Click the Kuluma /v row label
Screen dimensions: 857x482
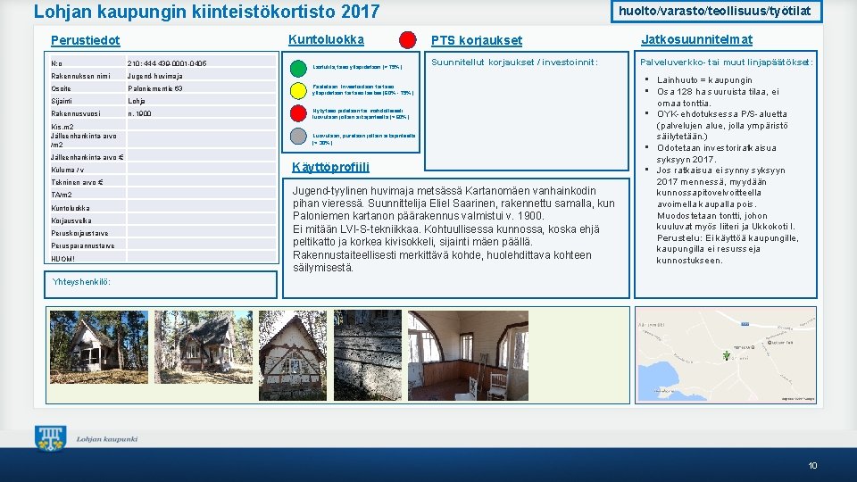click(67, 170)
